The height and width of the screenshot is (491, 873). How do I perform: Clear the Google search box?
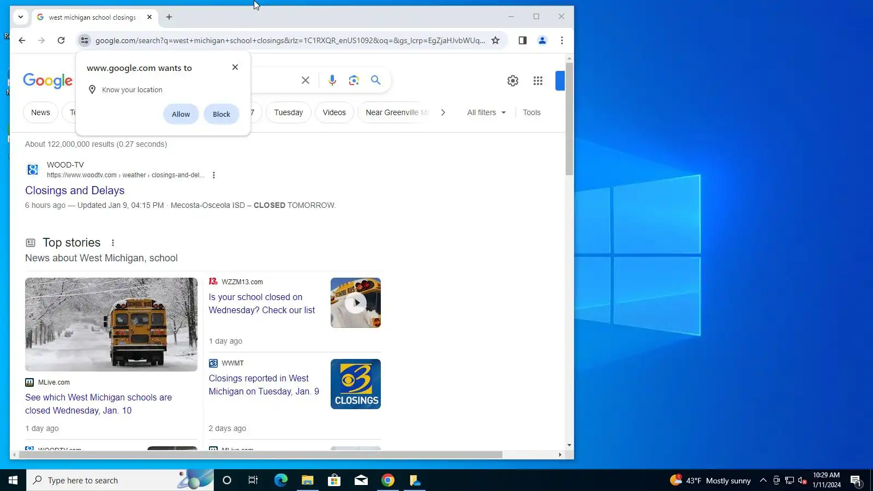point(306,80)
